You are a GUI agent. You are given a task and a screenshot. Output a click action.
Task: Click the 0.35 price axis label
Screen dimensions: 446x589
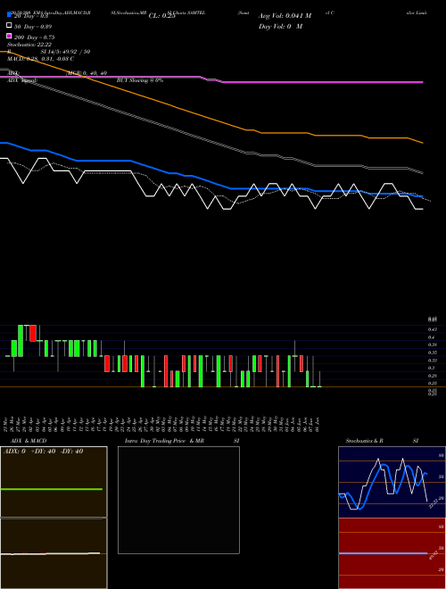coord(433,353)
